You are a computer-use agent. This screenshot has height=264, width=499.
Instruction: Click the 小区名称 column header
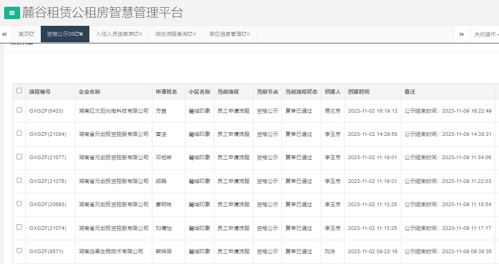[x=199, y=92]
